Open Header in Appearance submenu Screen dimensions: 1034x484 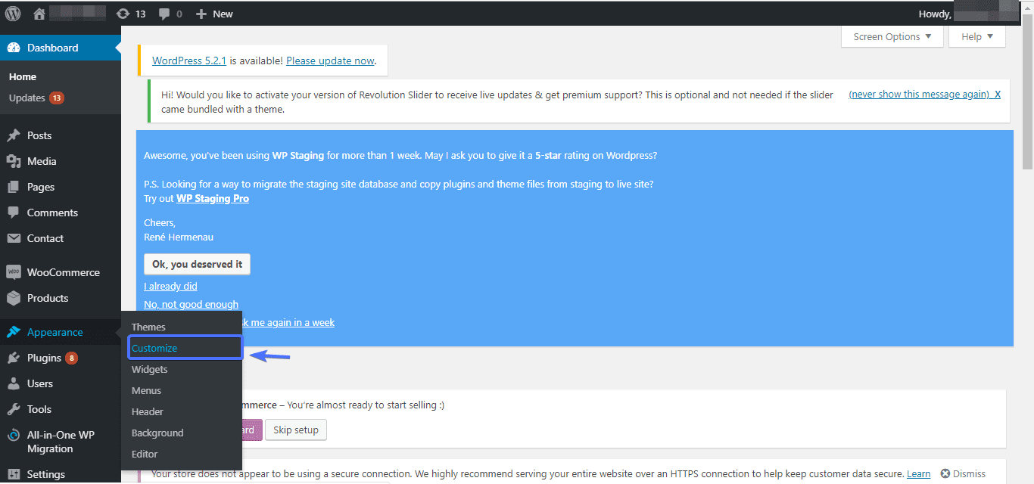148,411
